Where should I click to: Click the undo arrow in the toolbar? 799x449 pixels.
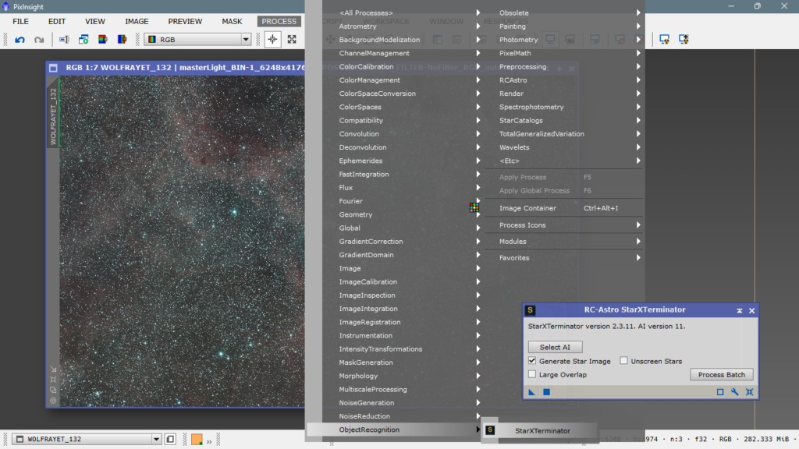coord(20,40)
